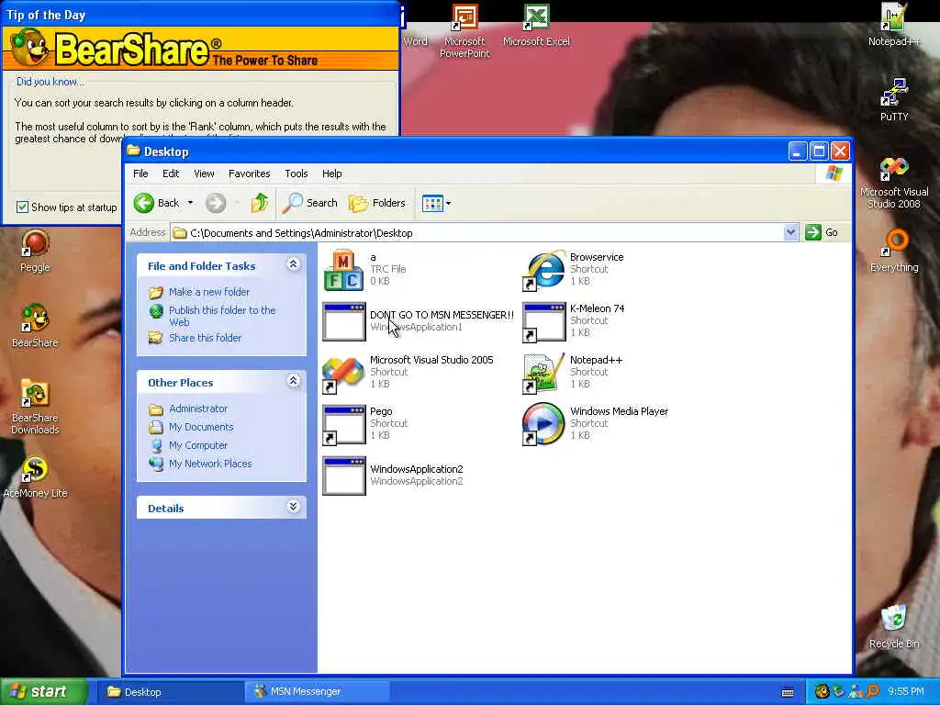Viewport: 940px width, 705px height.
Task: Go to the Administrator folder link
Action: [x=198, y=408]
